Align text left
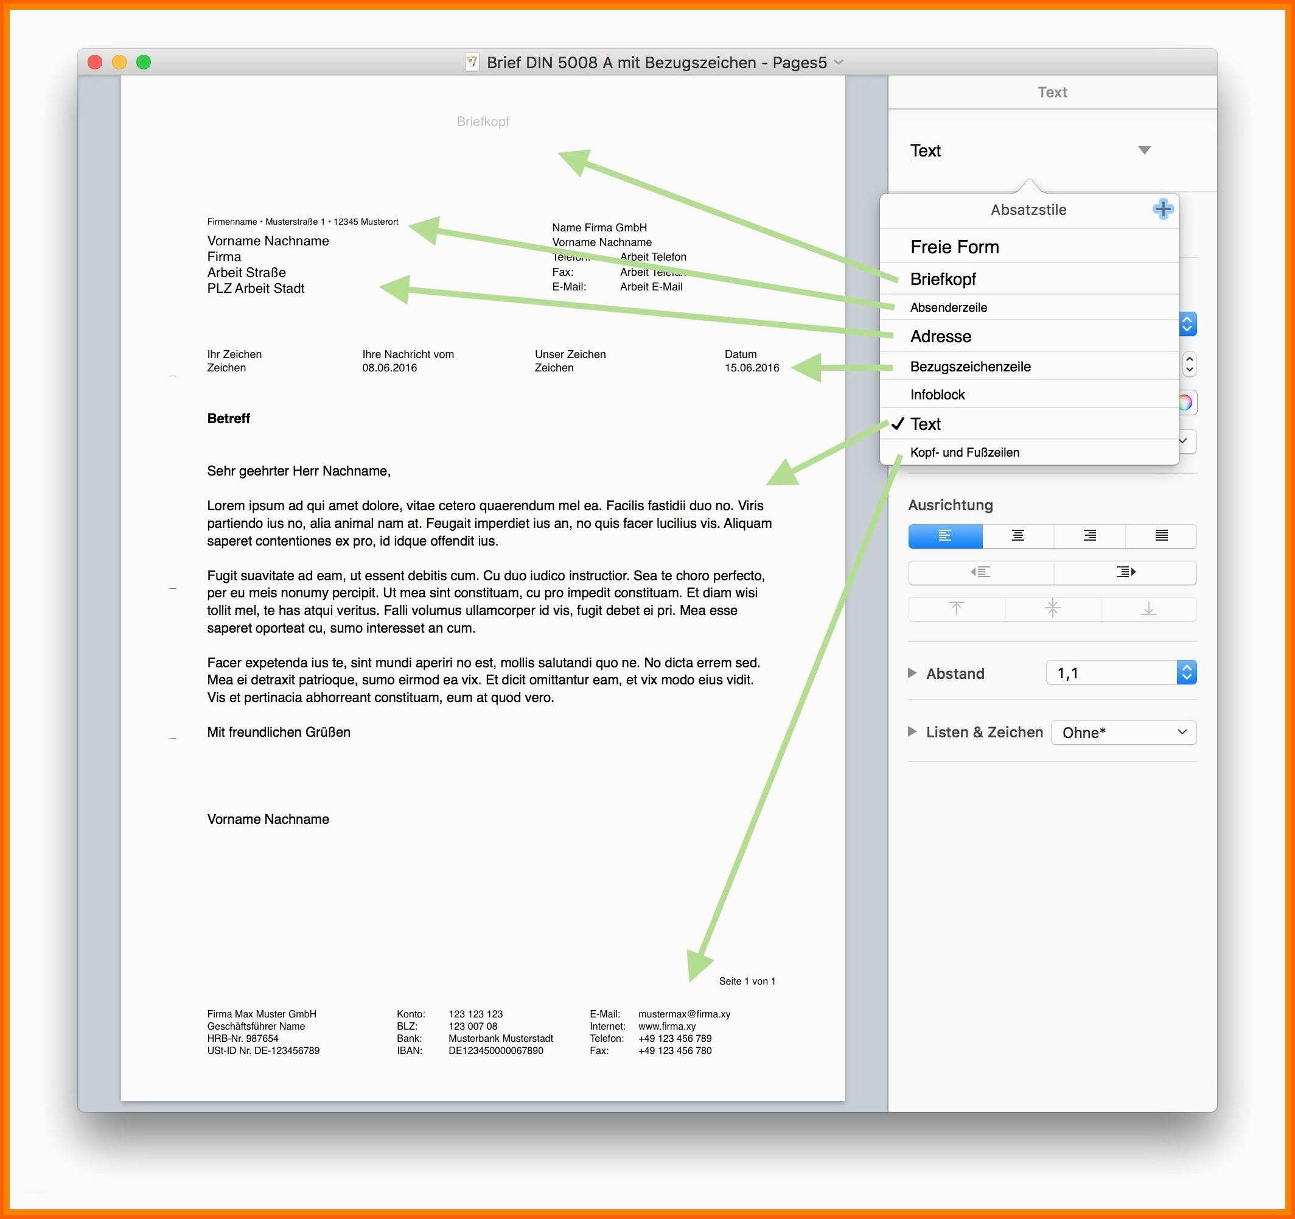 coord(945,536)
